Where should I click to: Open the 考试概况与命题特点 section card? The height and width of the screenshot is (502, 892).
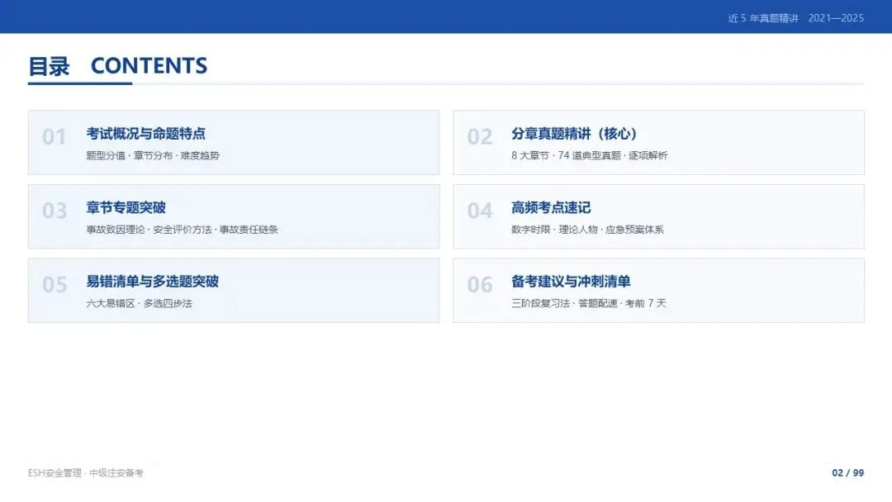pos(233,142)
